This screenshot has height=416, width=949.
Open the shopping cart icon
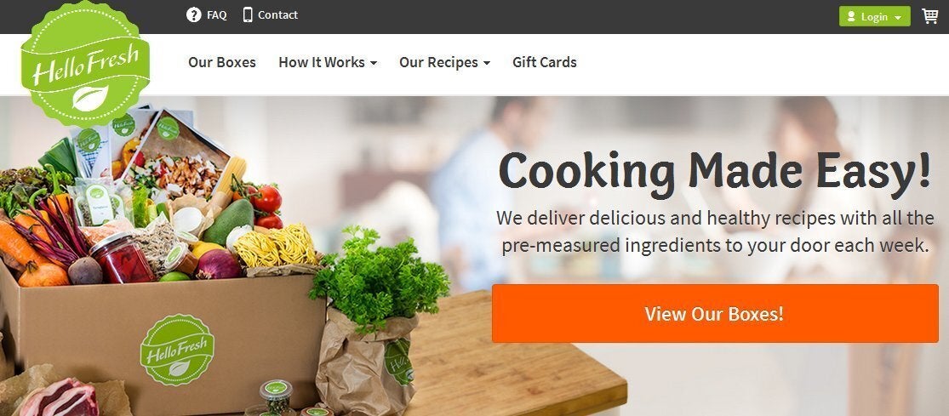click(929, 16)
